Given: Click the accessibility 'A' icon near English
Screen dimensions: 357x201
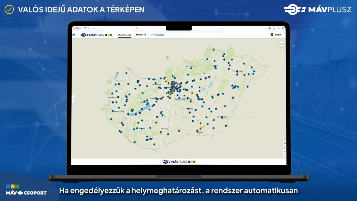Looking at the screenshot, I should point(272,35).
